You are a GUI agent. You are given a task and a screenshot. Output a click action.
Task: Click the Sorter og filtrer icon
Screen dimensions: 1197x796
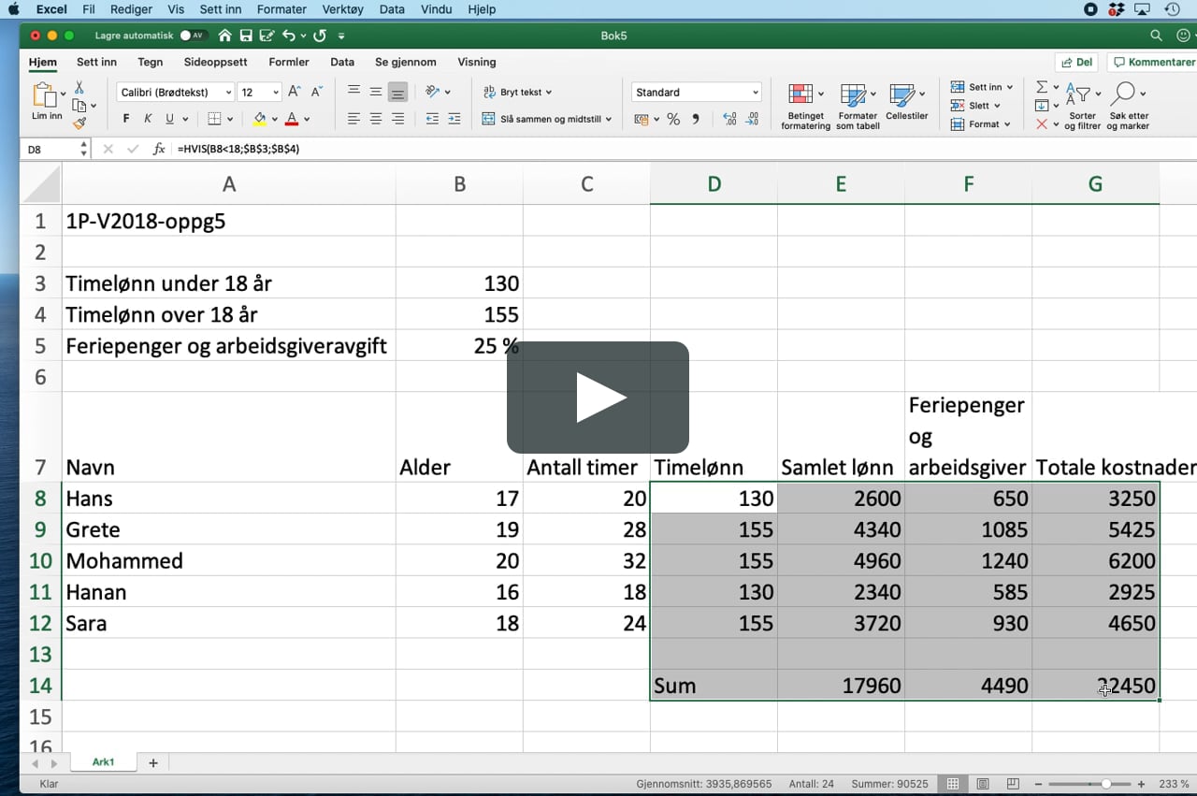1082,107
